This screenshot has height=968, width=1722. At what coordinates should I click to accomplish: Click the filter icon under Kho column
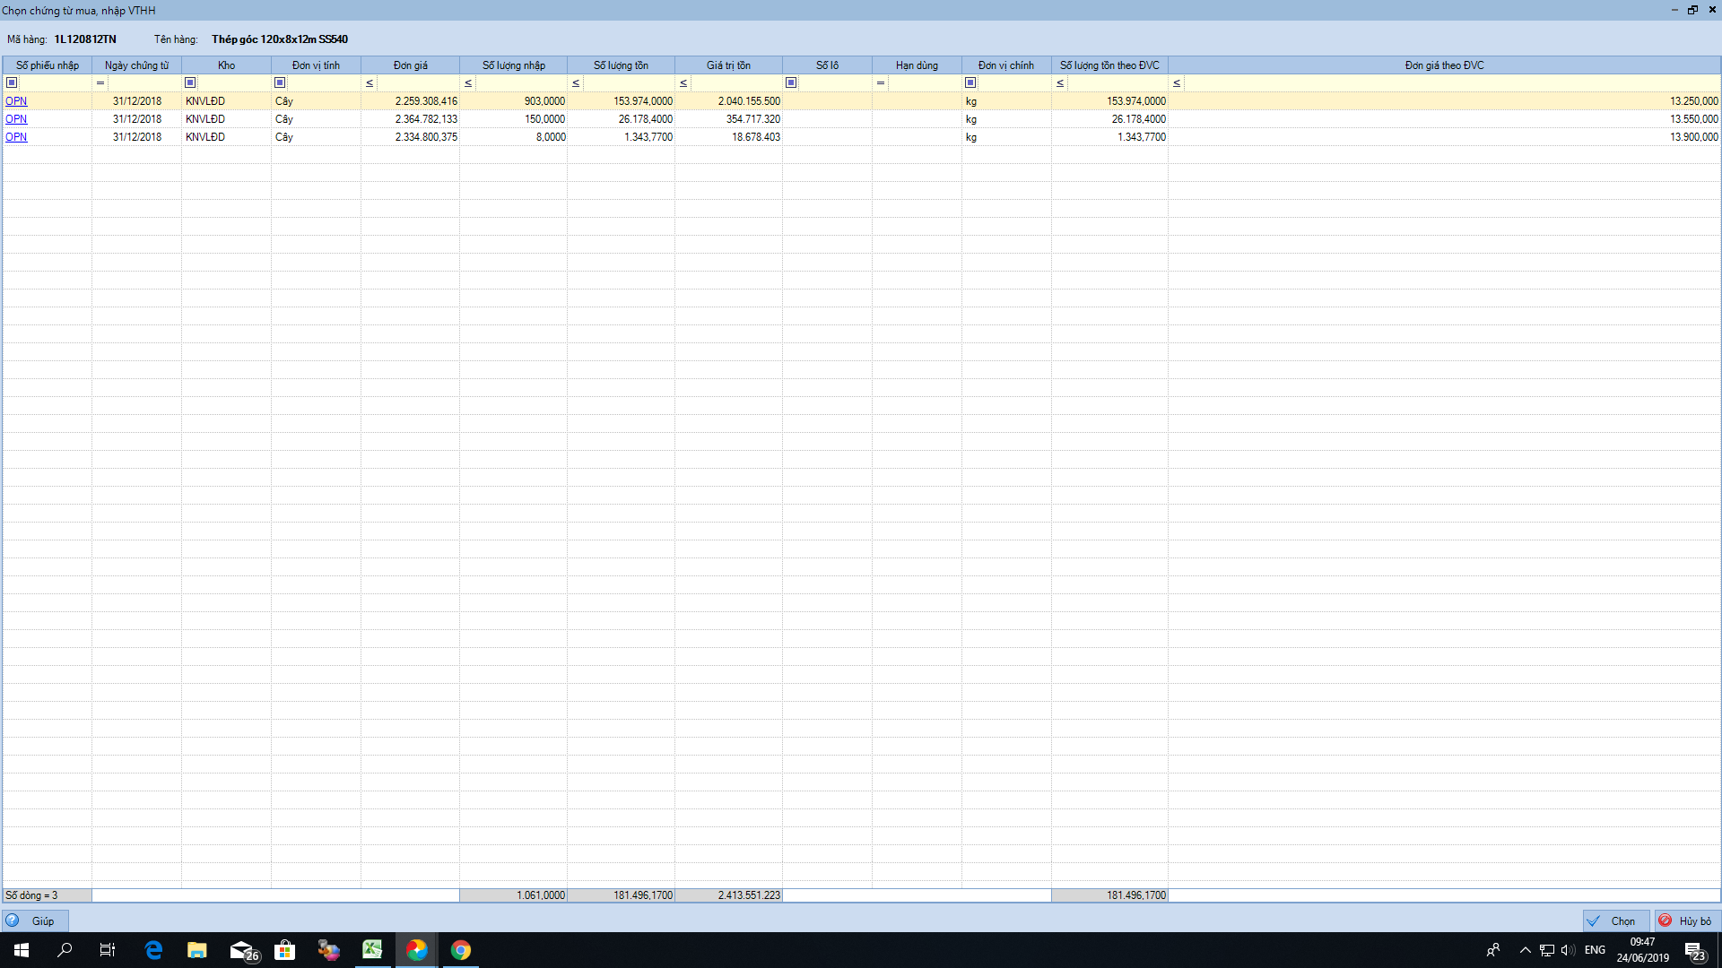pyautogui.click(x=190, y=82)
